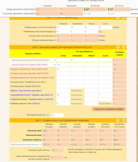Collapse Step 5 water profile section
The width and height of the screenshot is (138, 162).
click(124, 120)
